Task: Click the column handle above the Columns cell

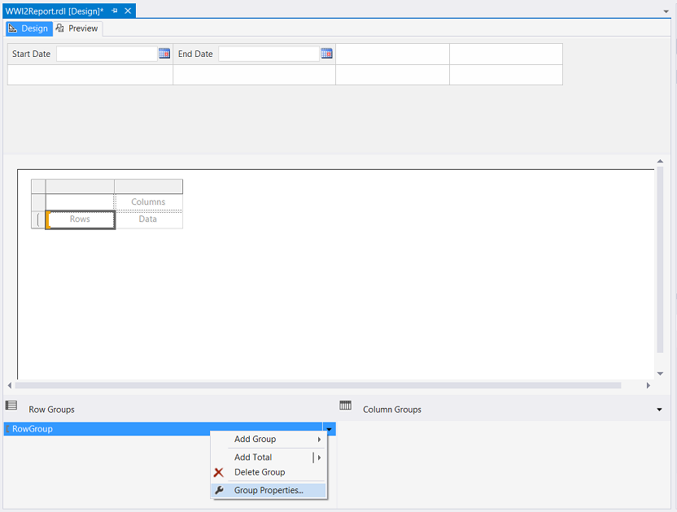Action: coord(149,186)
